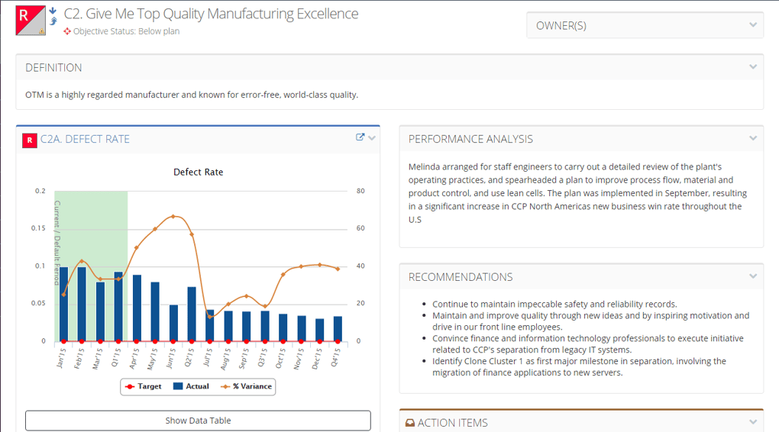The width and height of the screenshot is (779, 432).
Task: Click the bullet about safety and reliability records
Action: [x=554, y=304]
